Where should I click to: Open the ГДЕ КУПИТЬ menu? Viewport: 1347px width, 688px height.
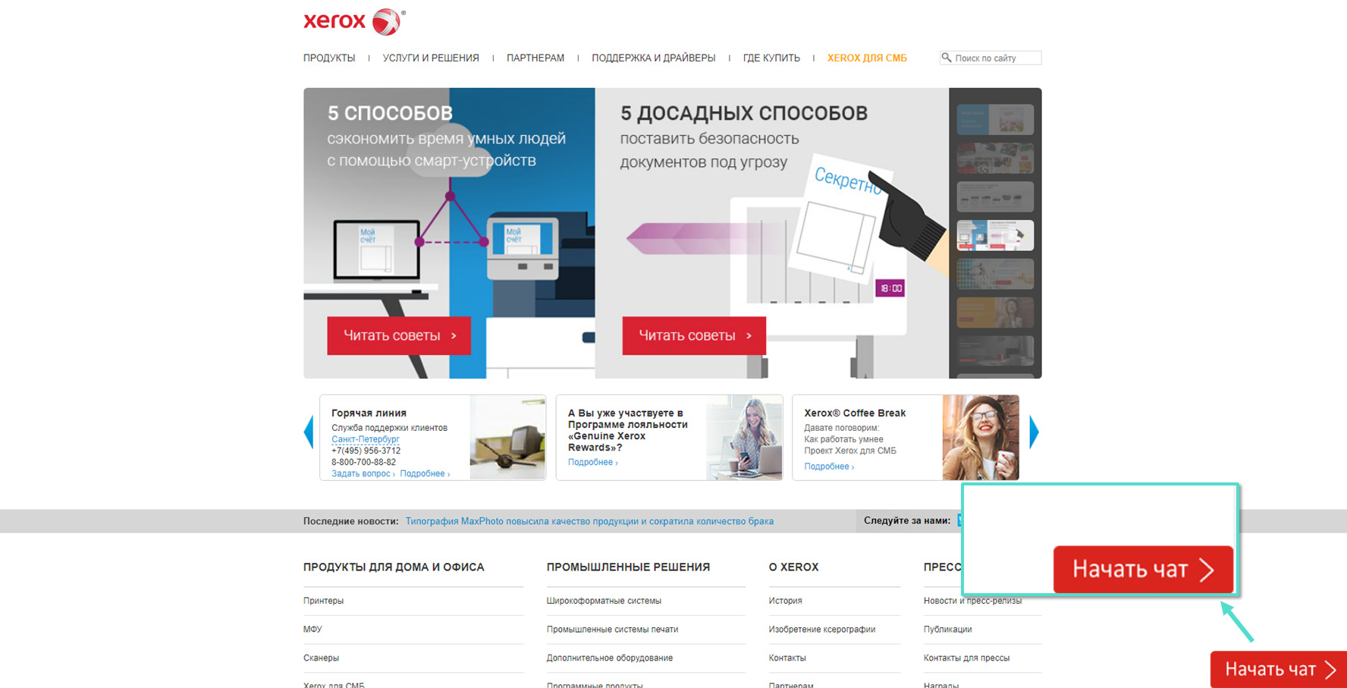coord(771,58)
